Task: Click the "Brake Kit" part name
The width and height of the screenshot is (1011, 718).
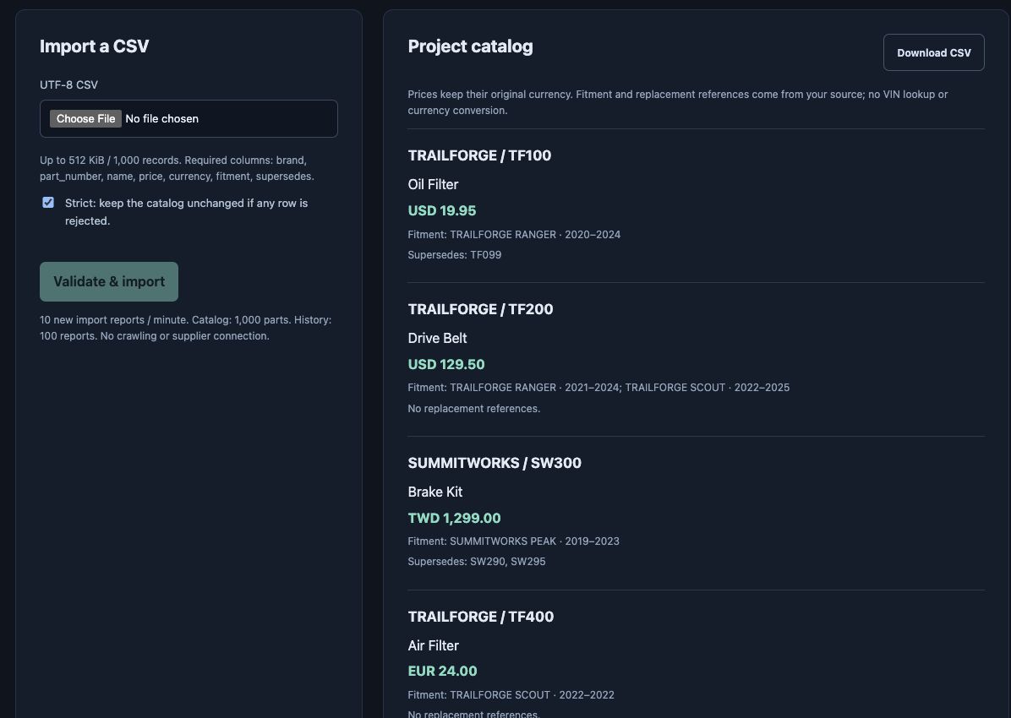Action: click(x=435, y=492)
